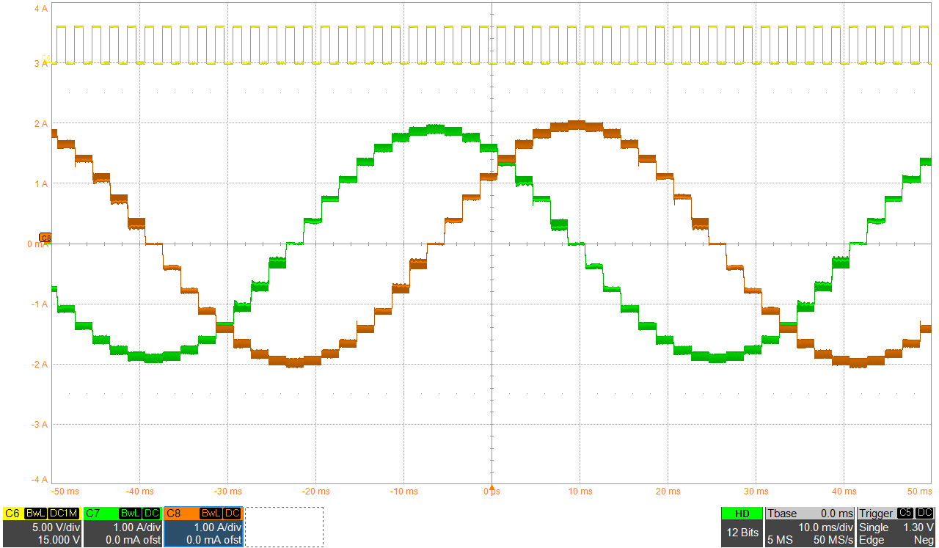Click the DC coupling badge on C8
This screenshot has height=548, width=939.
click(x=232, y=514)
